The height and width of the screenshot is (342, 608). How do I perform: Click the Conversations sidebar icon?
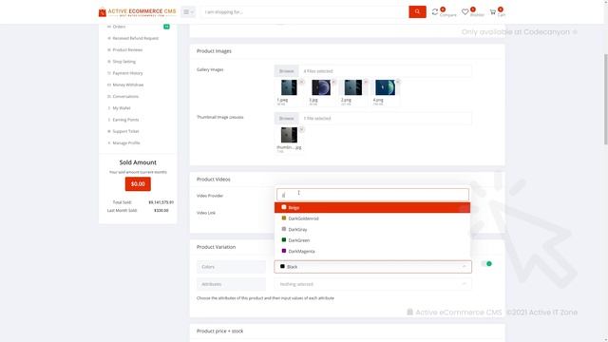tap(109, 97)
